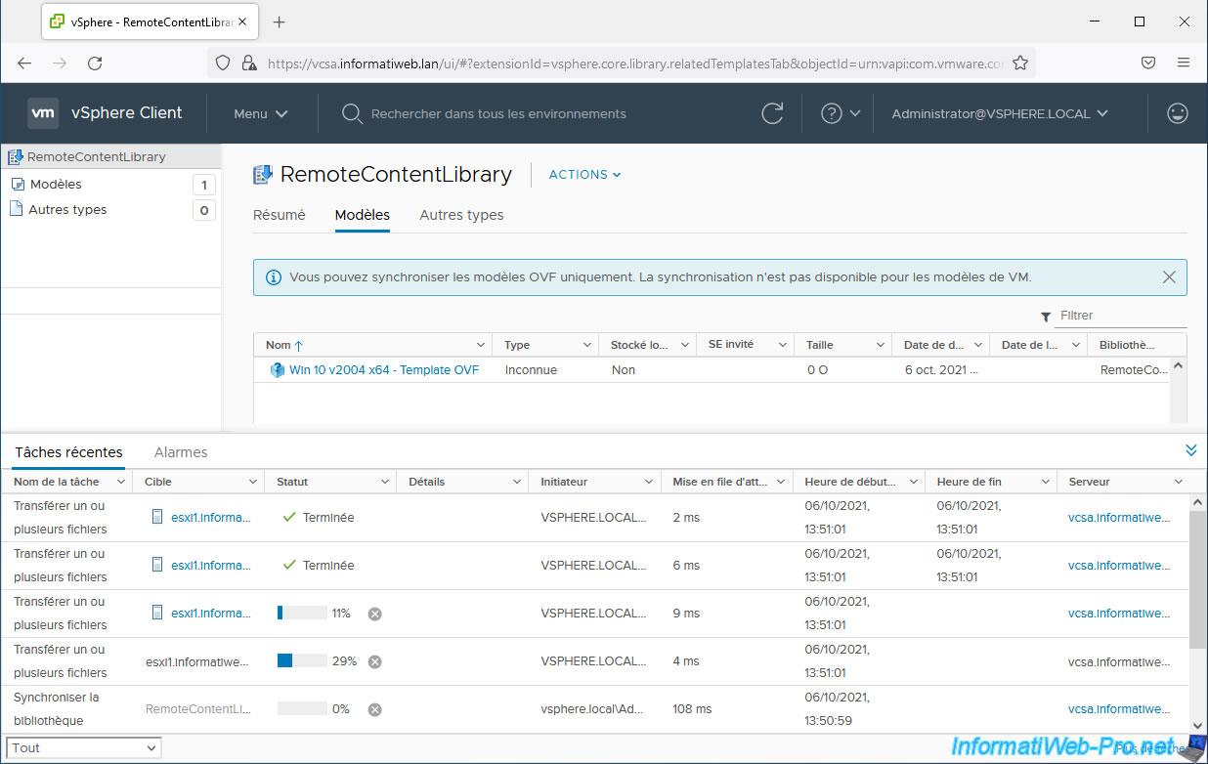Screen dimensions: 1208x764
Task: Open the Tout filter combo box
Action: 85,748
